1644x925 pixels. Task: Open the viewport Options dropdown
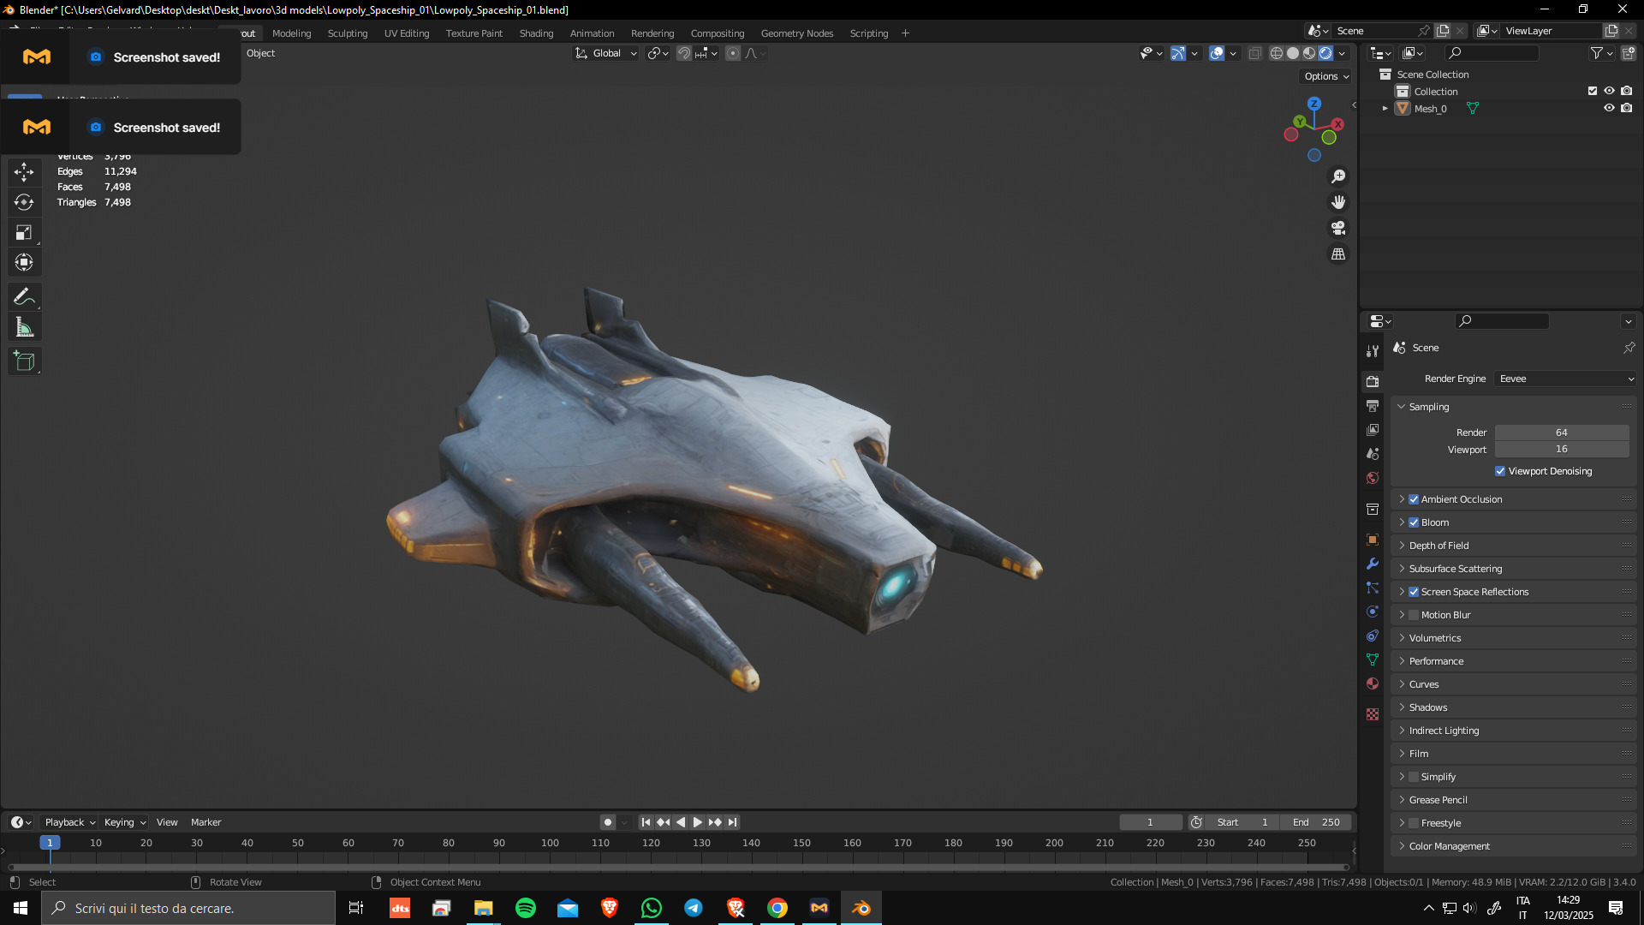click(x=1326, y=76)
